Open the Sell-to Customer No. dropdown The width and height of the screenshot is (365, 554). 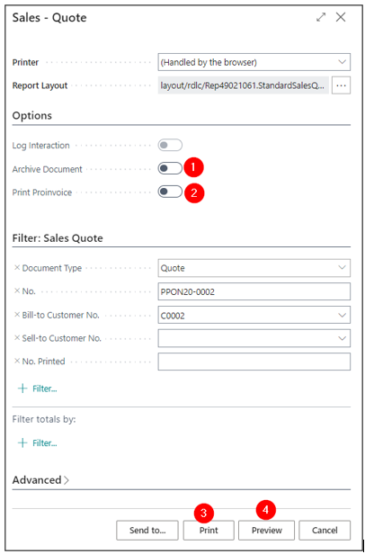[254, 338]
